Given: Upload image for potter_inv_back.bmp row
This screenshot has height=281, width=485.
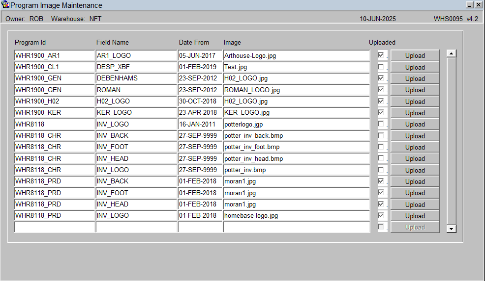Looking at the screenshot, I should 415,136.
